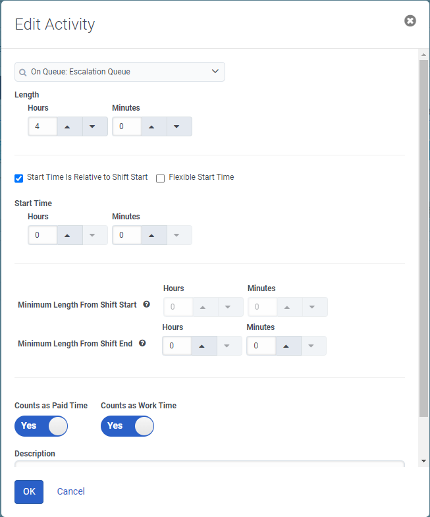Viewport: 430px width, 517px height.
Task: Click OK to save the activity
Action: 29,491
